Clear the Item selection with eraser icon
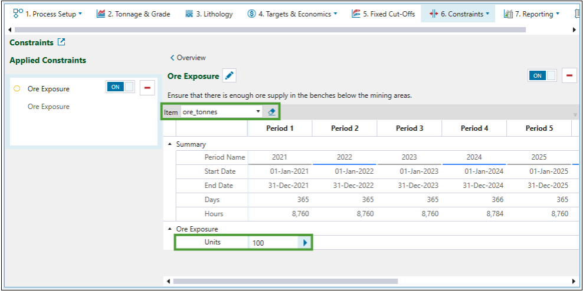The height and width of the screenshot is (291, 583). pos(271,112)
